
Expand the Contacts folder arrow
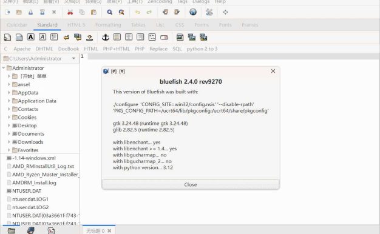(9, 109)
